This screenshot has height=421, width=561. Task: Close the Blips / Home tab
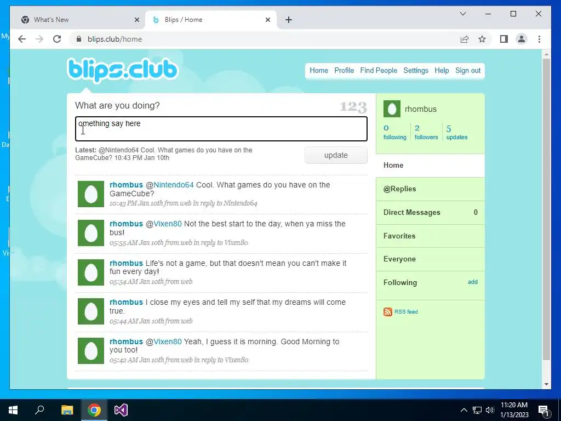tap(267, 20)
